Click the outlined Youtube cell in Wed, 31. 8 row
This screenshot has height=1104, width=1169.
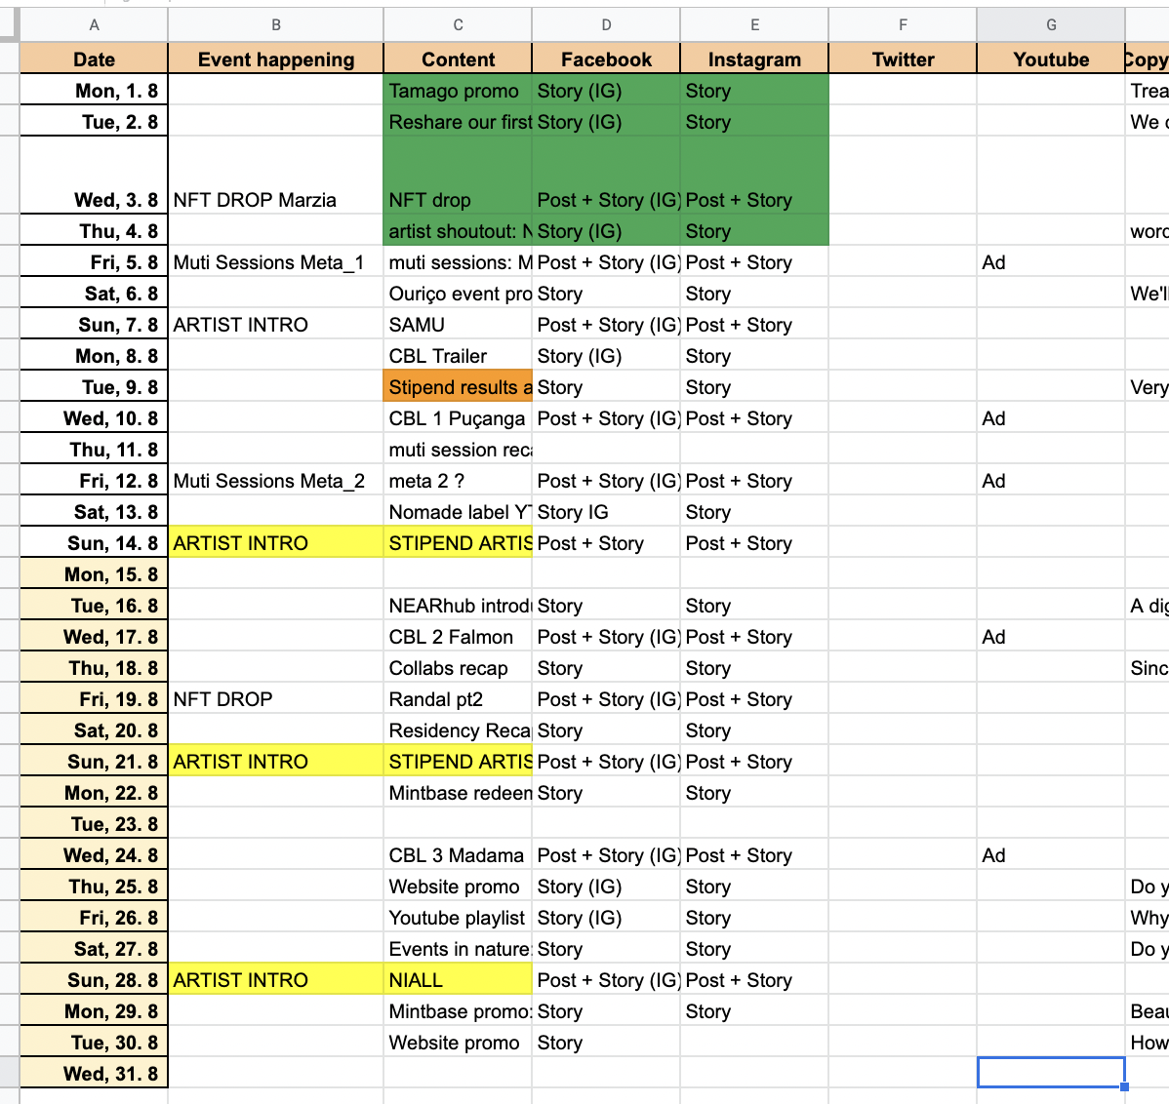[1051, 1073]
